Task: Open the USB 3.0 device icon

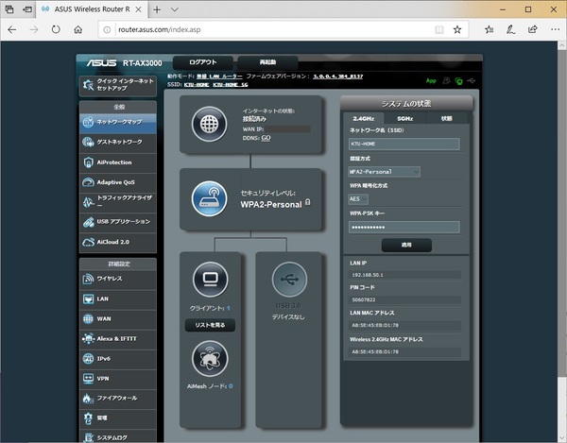Action: [x=289, y=280]
